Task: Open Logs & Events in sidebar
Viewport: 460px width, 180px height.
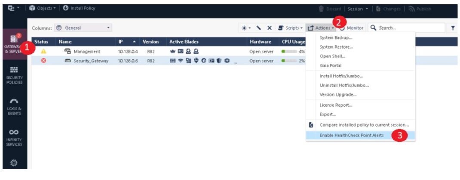Action: [x=14, y=107]
